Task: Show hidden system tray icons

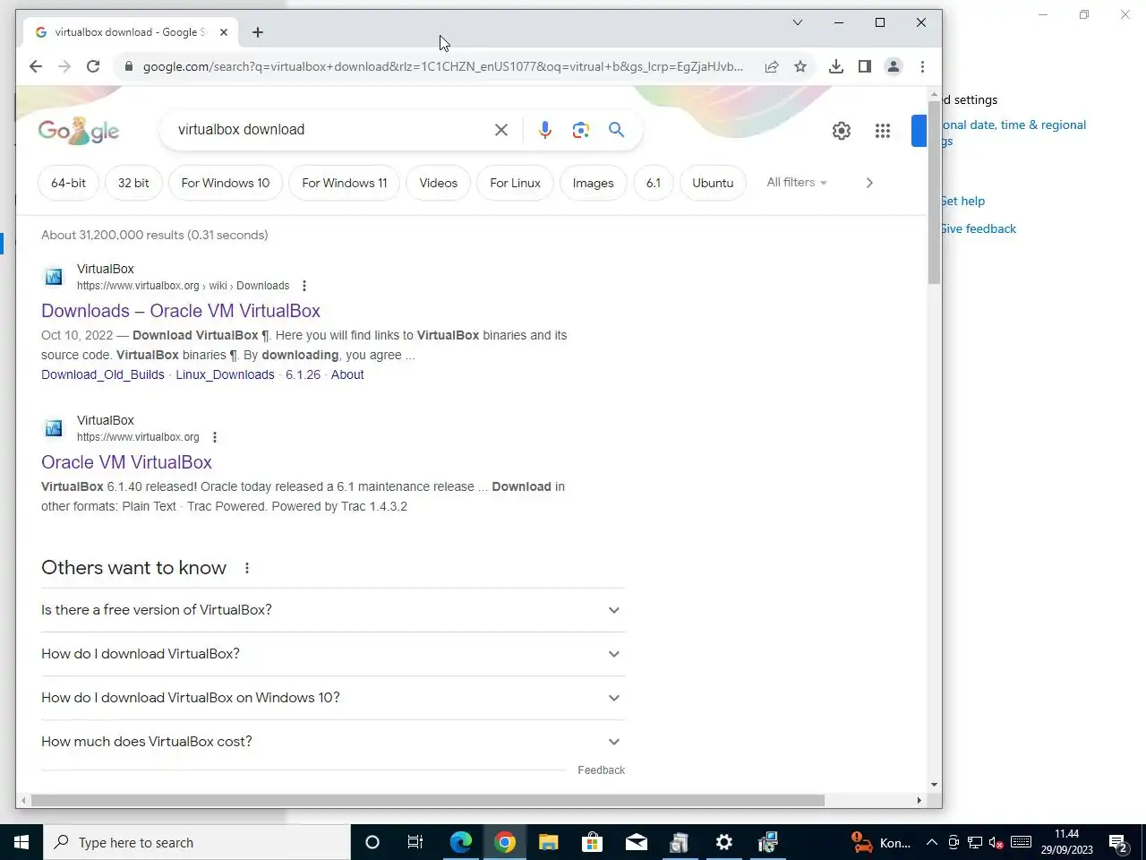Action: click(932, 842)
